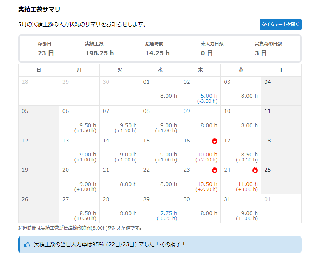The height and width of the screenshot is (261, 316).
Task: Click the 10.00 h entry on day 16
Action: point(208,155)
